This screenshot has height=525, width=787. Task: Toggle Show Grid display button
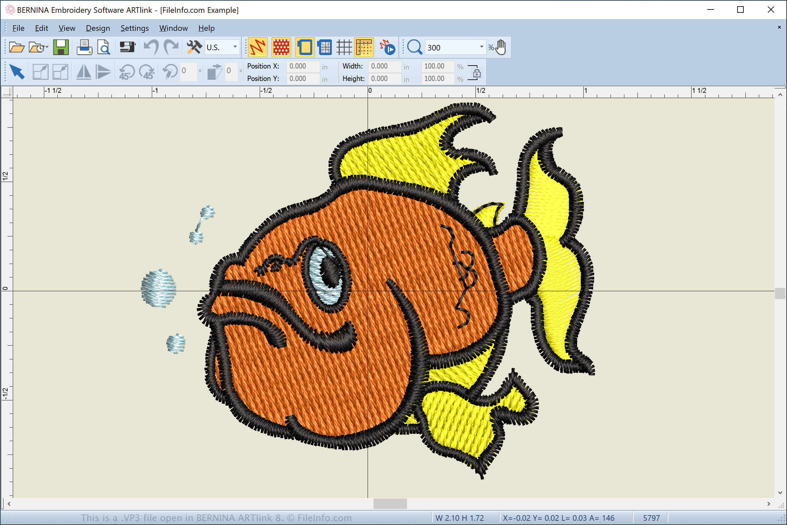(x=344, y=48)
